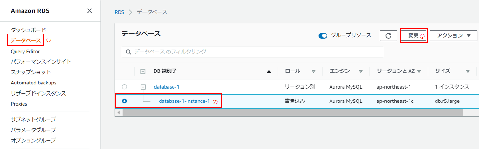
Task: Click sort icon on ロール column
Action: pos(313,71)
